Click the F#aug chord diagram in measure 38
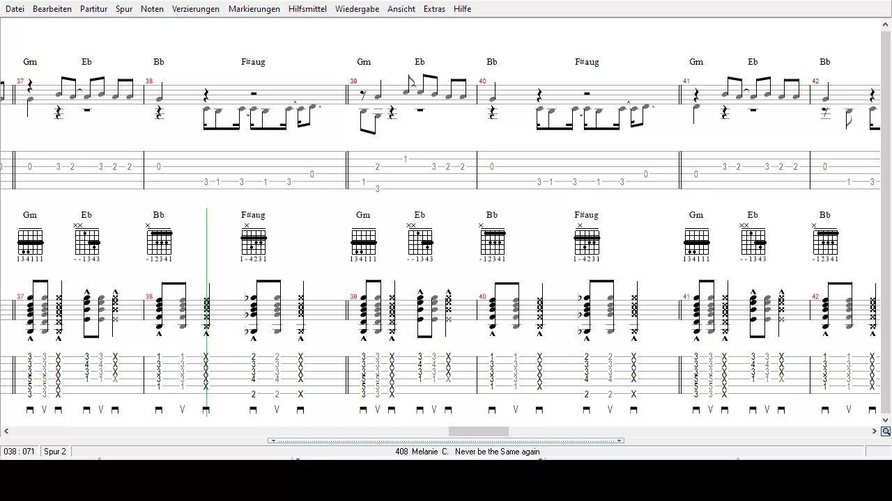 254,242
